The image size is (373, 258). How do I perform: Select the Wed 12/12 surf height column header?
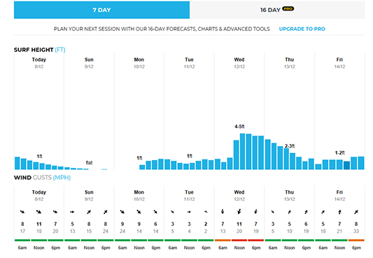tap(239, 63)
